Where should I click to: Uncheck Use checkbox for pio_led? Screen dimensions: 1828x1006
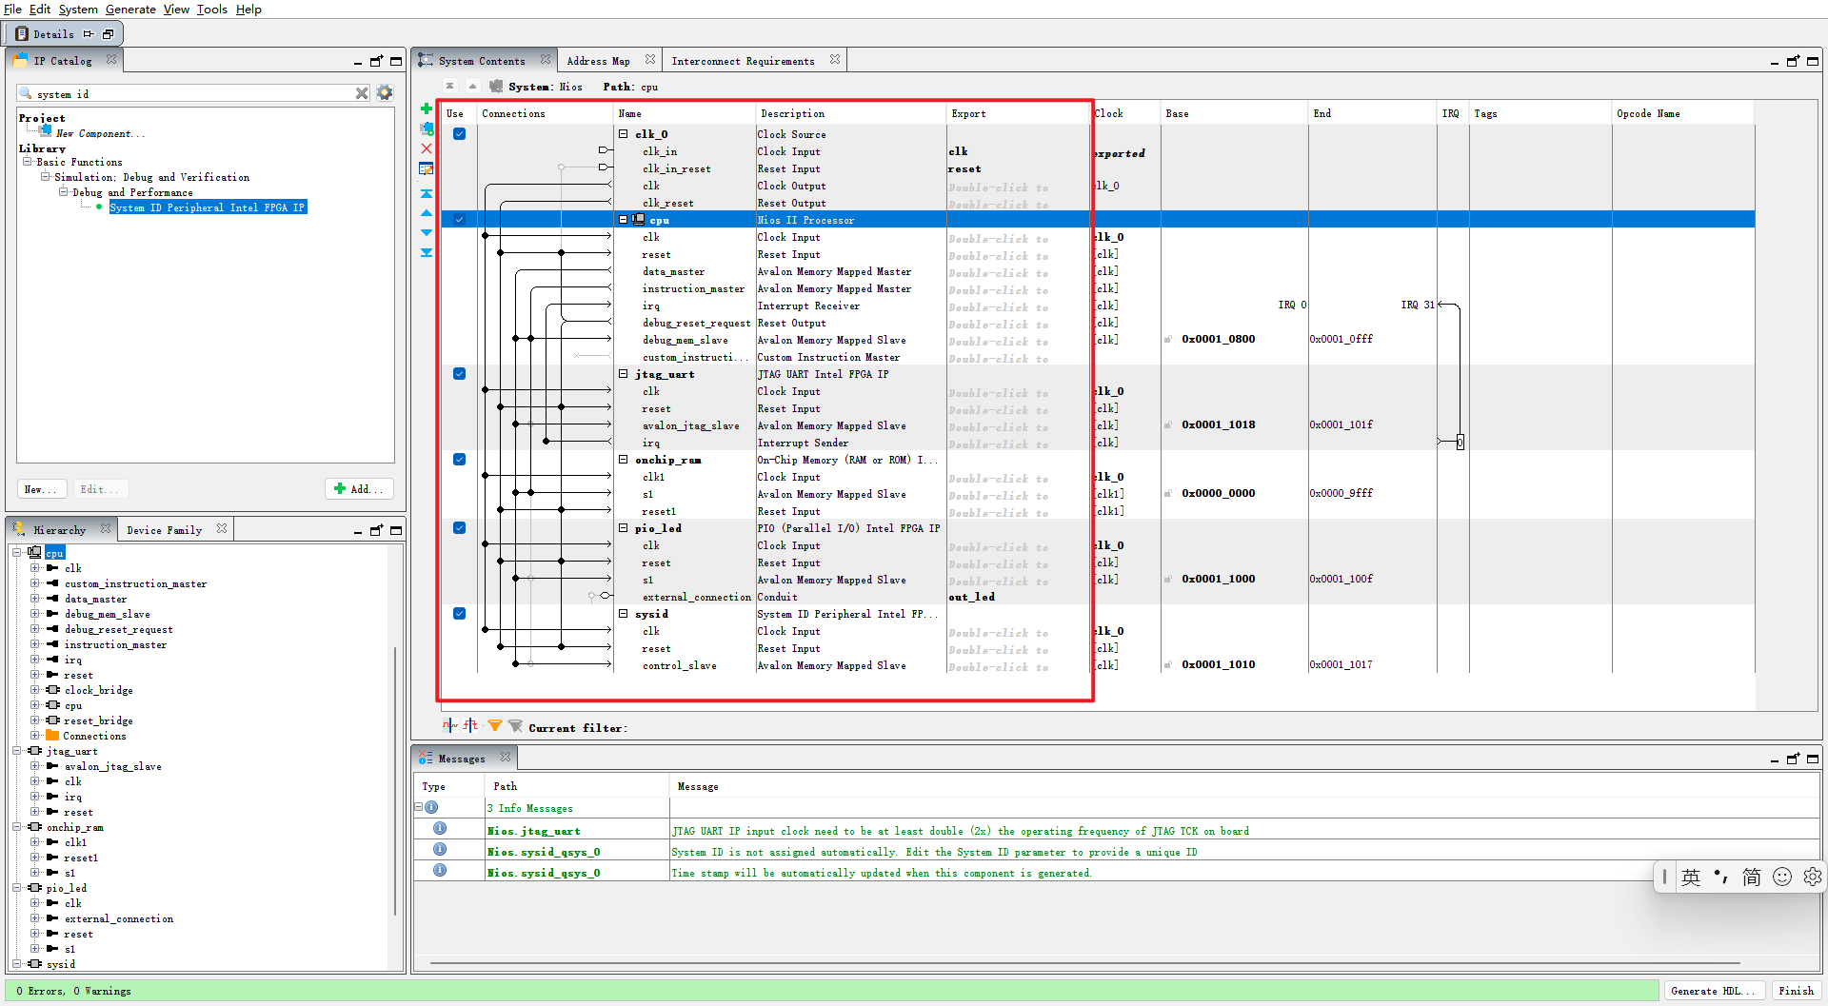[x=459, y=528]
